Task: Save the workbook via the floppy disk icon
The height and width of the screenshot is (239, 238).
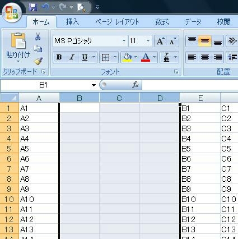Action: (33, 7)
